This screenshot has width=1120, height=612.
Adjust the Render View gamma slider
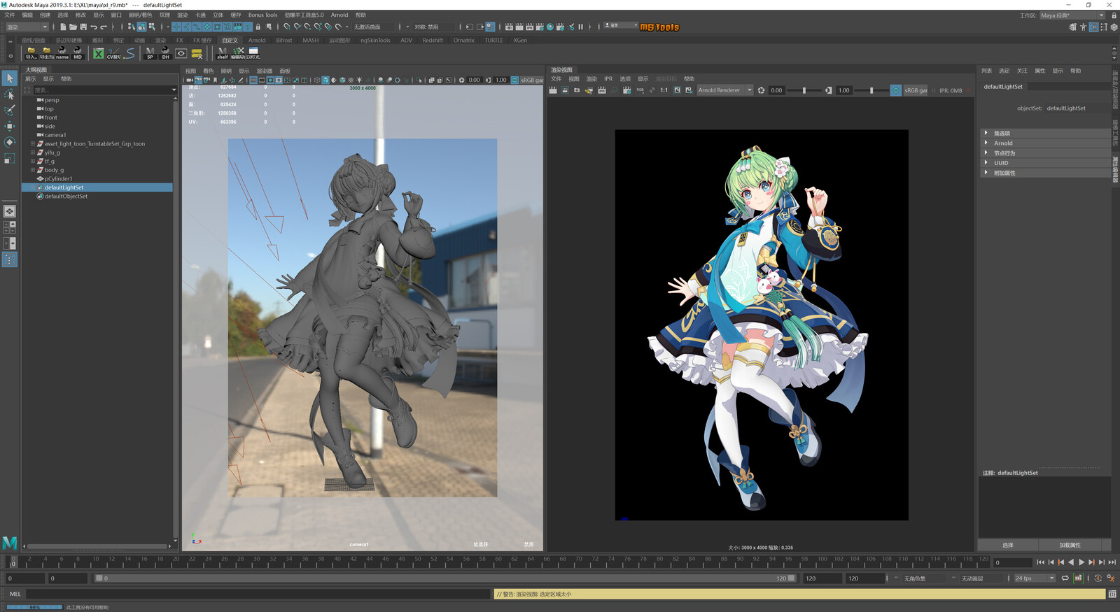pos(871,90)
